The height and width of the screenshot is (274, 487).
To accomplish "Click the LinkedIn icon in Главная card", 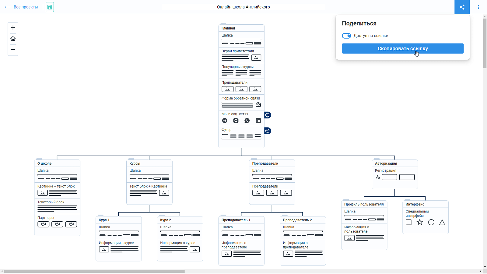I will [258, 121].
